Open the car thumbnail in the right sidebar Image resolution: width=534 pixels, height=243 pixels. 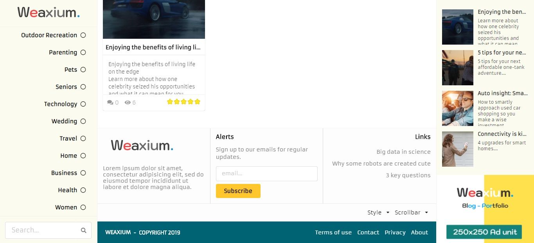[457, 27]
